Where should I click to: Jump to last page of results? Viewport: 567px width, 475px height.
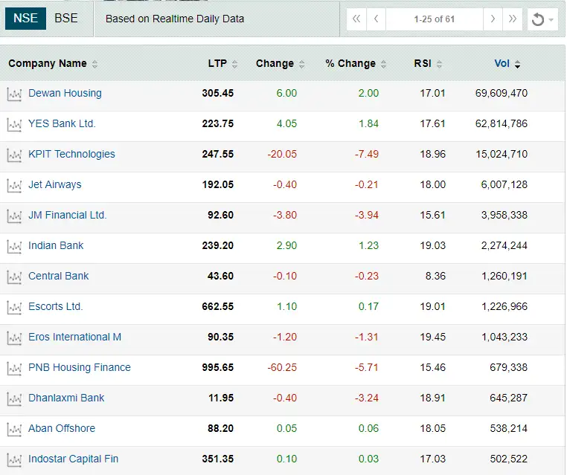(x=513, y=19)
